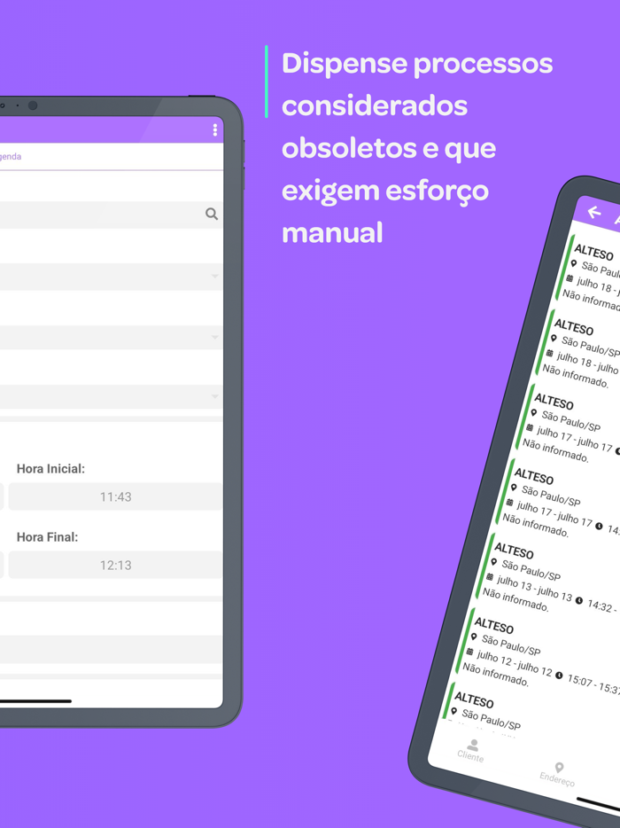Set the Hora Inicial field showing 11:43
The width and height of the screenshot is (620, 828).
[115, 497]
